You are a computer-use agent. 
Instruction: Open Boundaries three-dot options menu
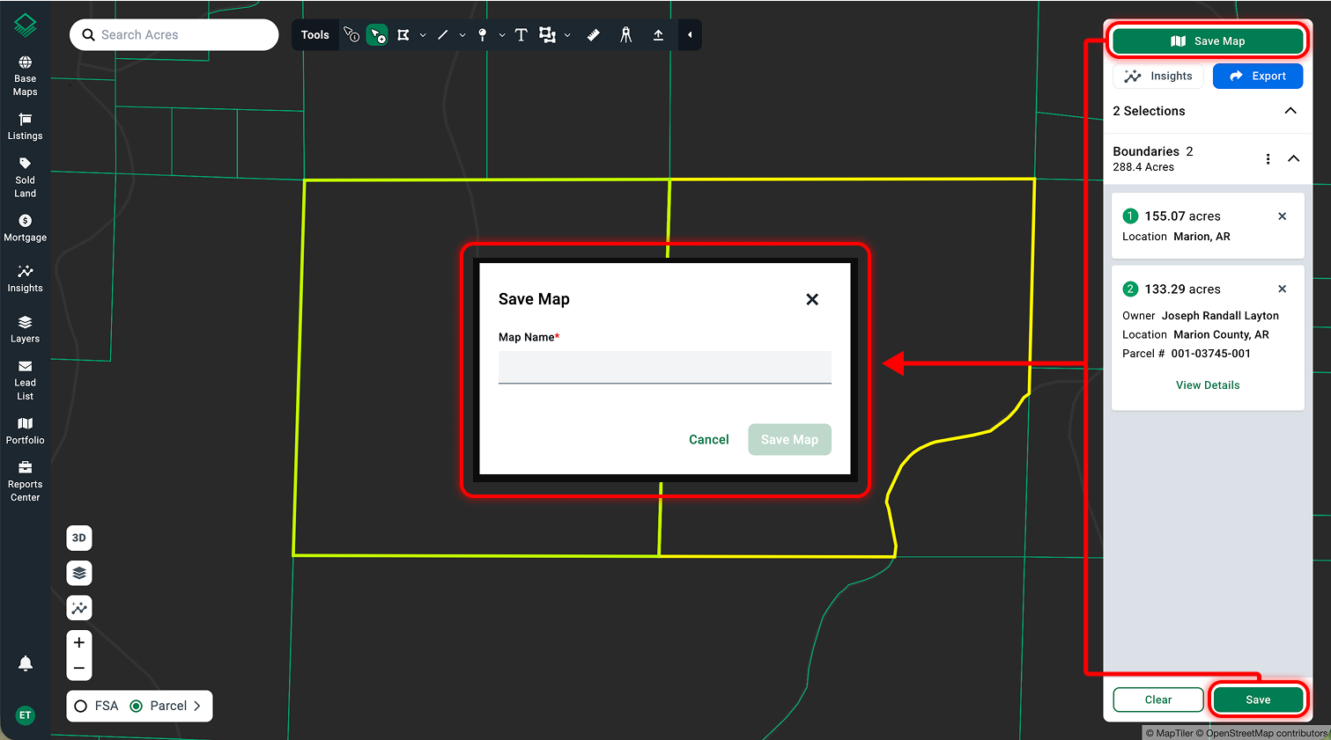click(x=1268, y=159)
